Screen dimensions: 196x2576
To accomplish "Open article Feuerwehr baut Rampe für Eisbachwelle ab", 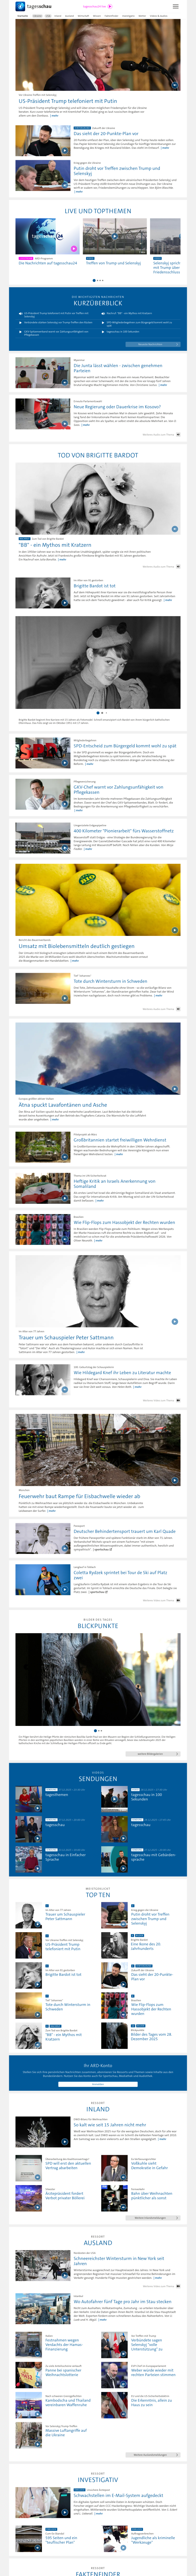I will tap(79, 1496).
